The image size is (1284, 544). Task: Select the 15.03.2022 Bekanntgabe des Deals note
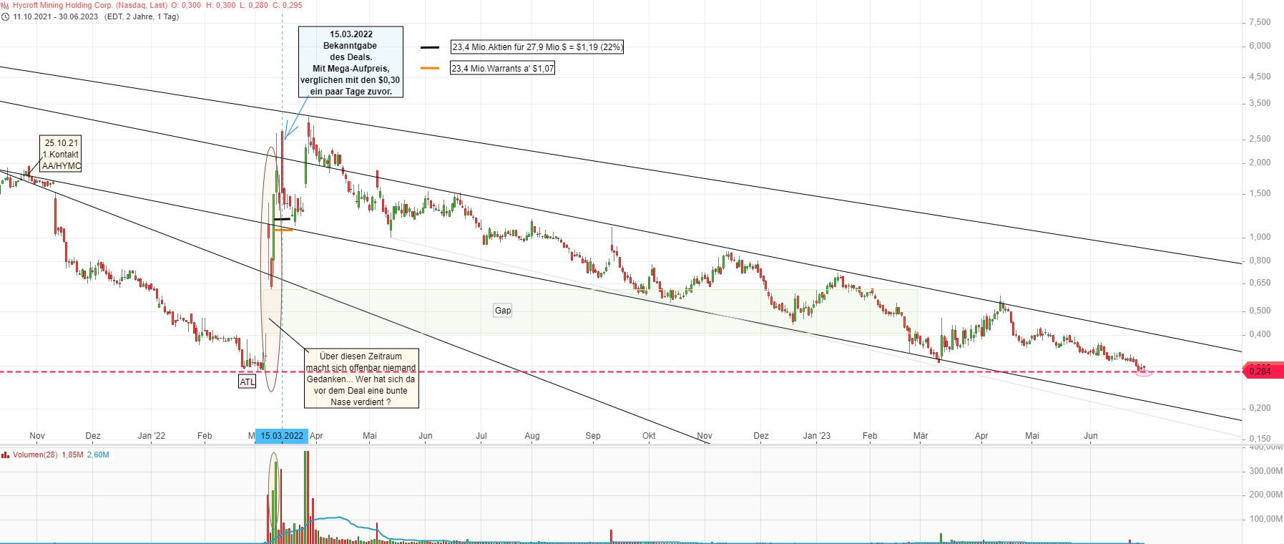351,62
